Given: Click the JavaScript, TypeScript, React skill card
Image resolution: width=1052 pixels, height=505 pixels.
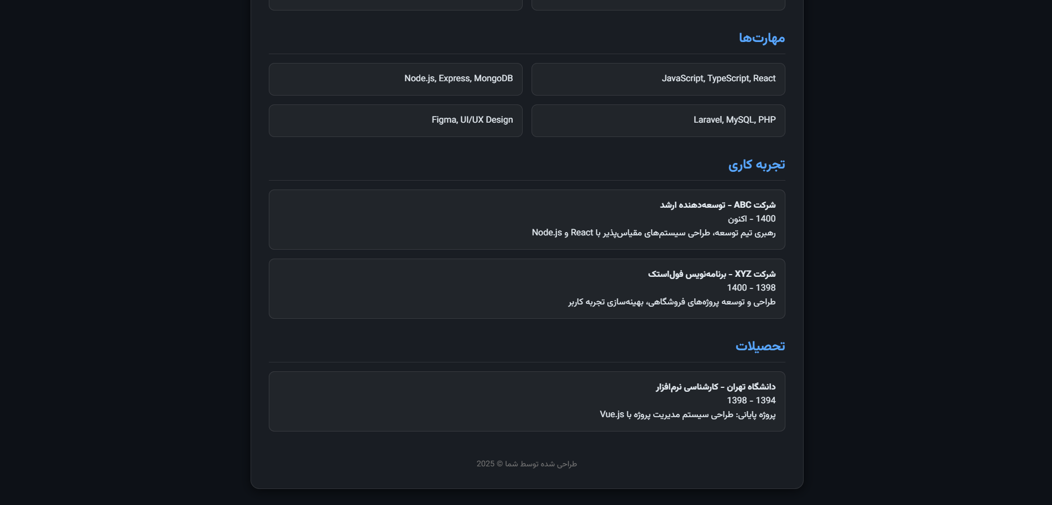Looking at the screenshot, I should coord(658,79).
